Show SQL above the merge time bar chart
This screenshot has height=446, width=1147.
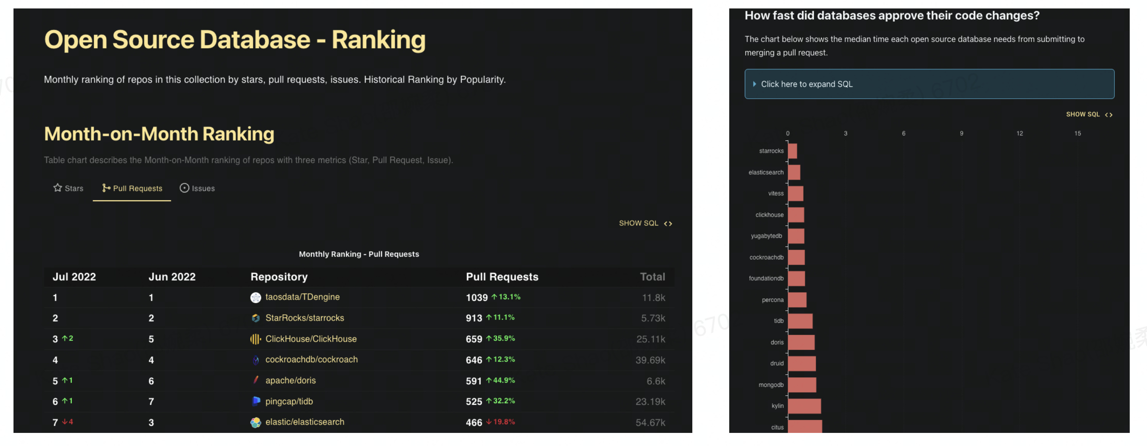coord(1089,114)
